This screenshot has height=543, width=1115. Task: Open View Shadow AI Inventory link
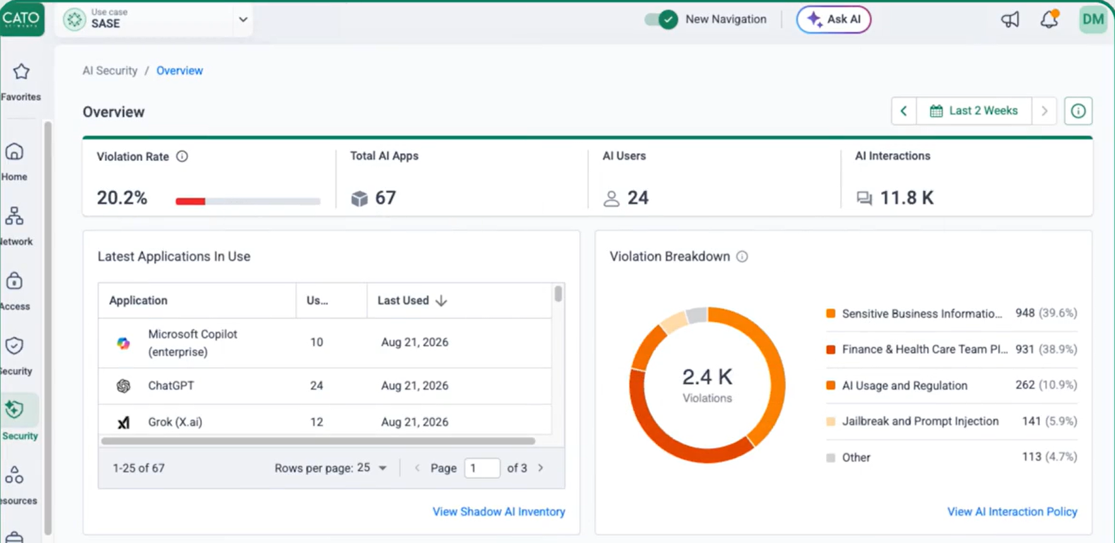click(499, 511)
